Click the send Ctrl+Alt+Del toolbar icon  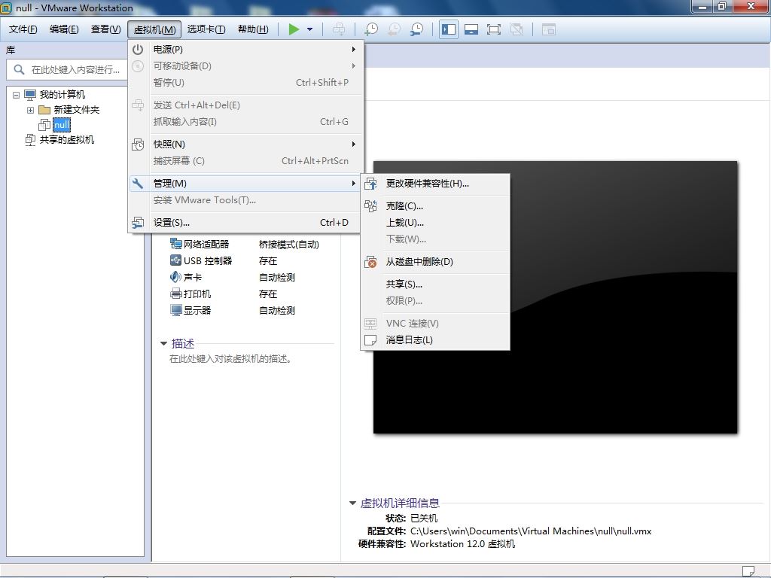coord(339,29)
